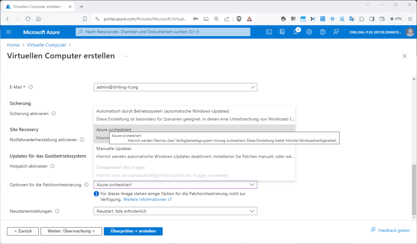Open the more options ellipsis beside the title

point(125,56)
